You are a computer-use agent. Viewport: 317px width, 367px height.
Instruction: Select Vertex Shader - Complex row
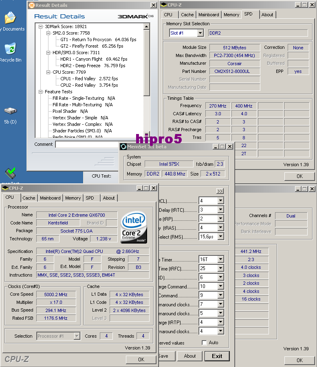(x=83, y=124)
